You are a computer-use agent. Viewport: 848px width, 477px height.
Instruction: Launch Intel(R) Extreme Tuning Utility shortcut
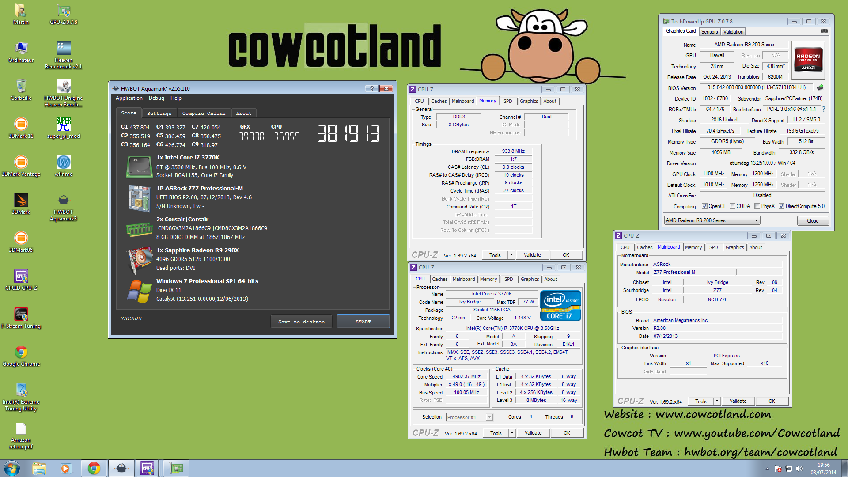pos(21,397)
